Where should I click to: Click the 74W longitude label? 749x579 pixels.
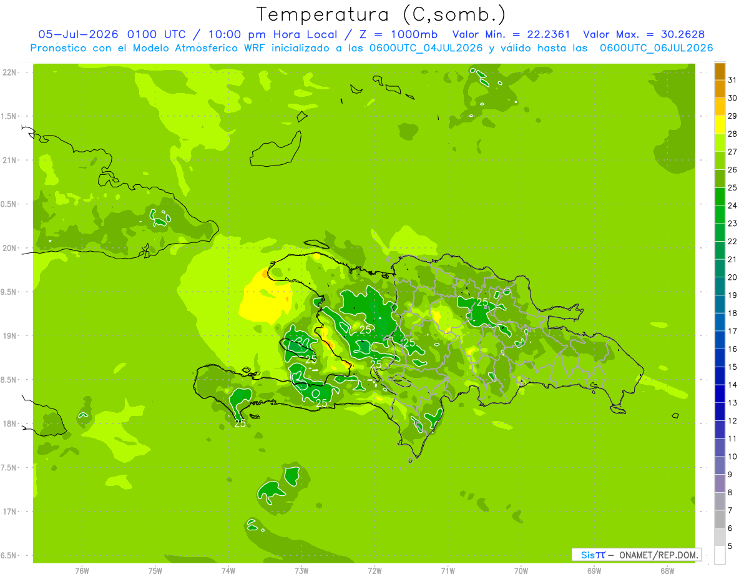(x=228, y=571)
